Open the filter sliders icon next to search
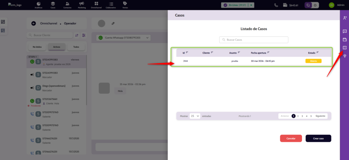 [84, 35]
